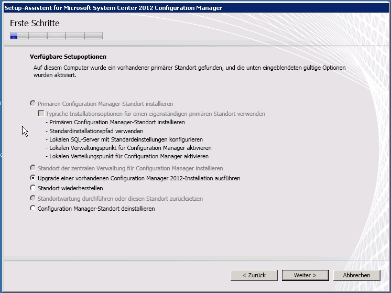Screen dimensions: 391x293
Task: Click the Setup-Assistent window title bar
Action: coord(157,8)
